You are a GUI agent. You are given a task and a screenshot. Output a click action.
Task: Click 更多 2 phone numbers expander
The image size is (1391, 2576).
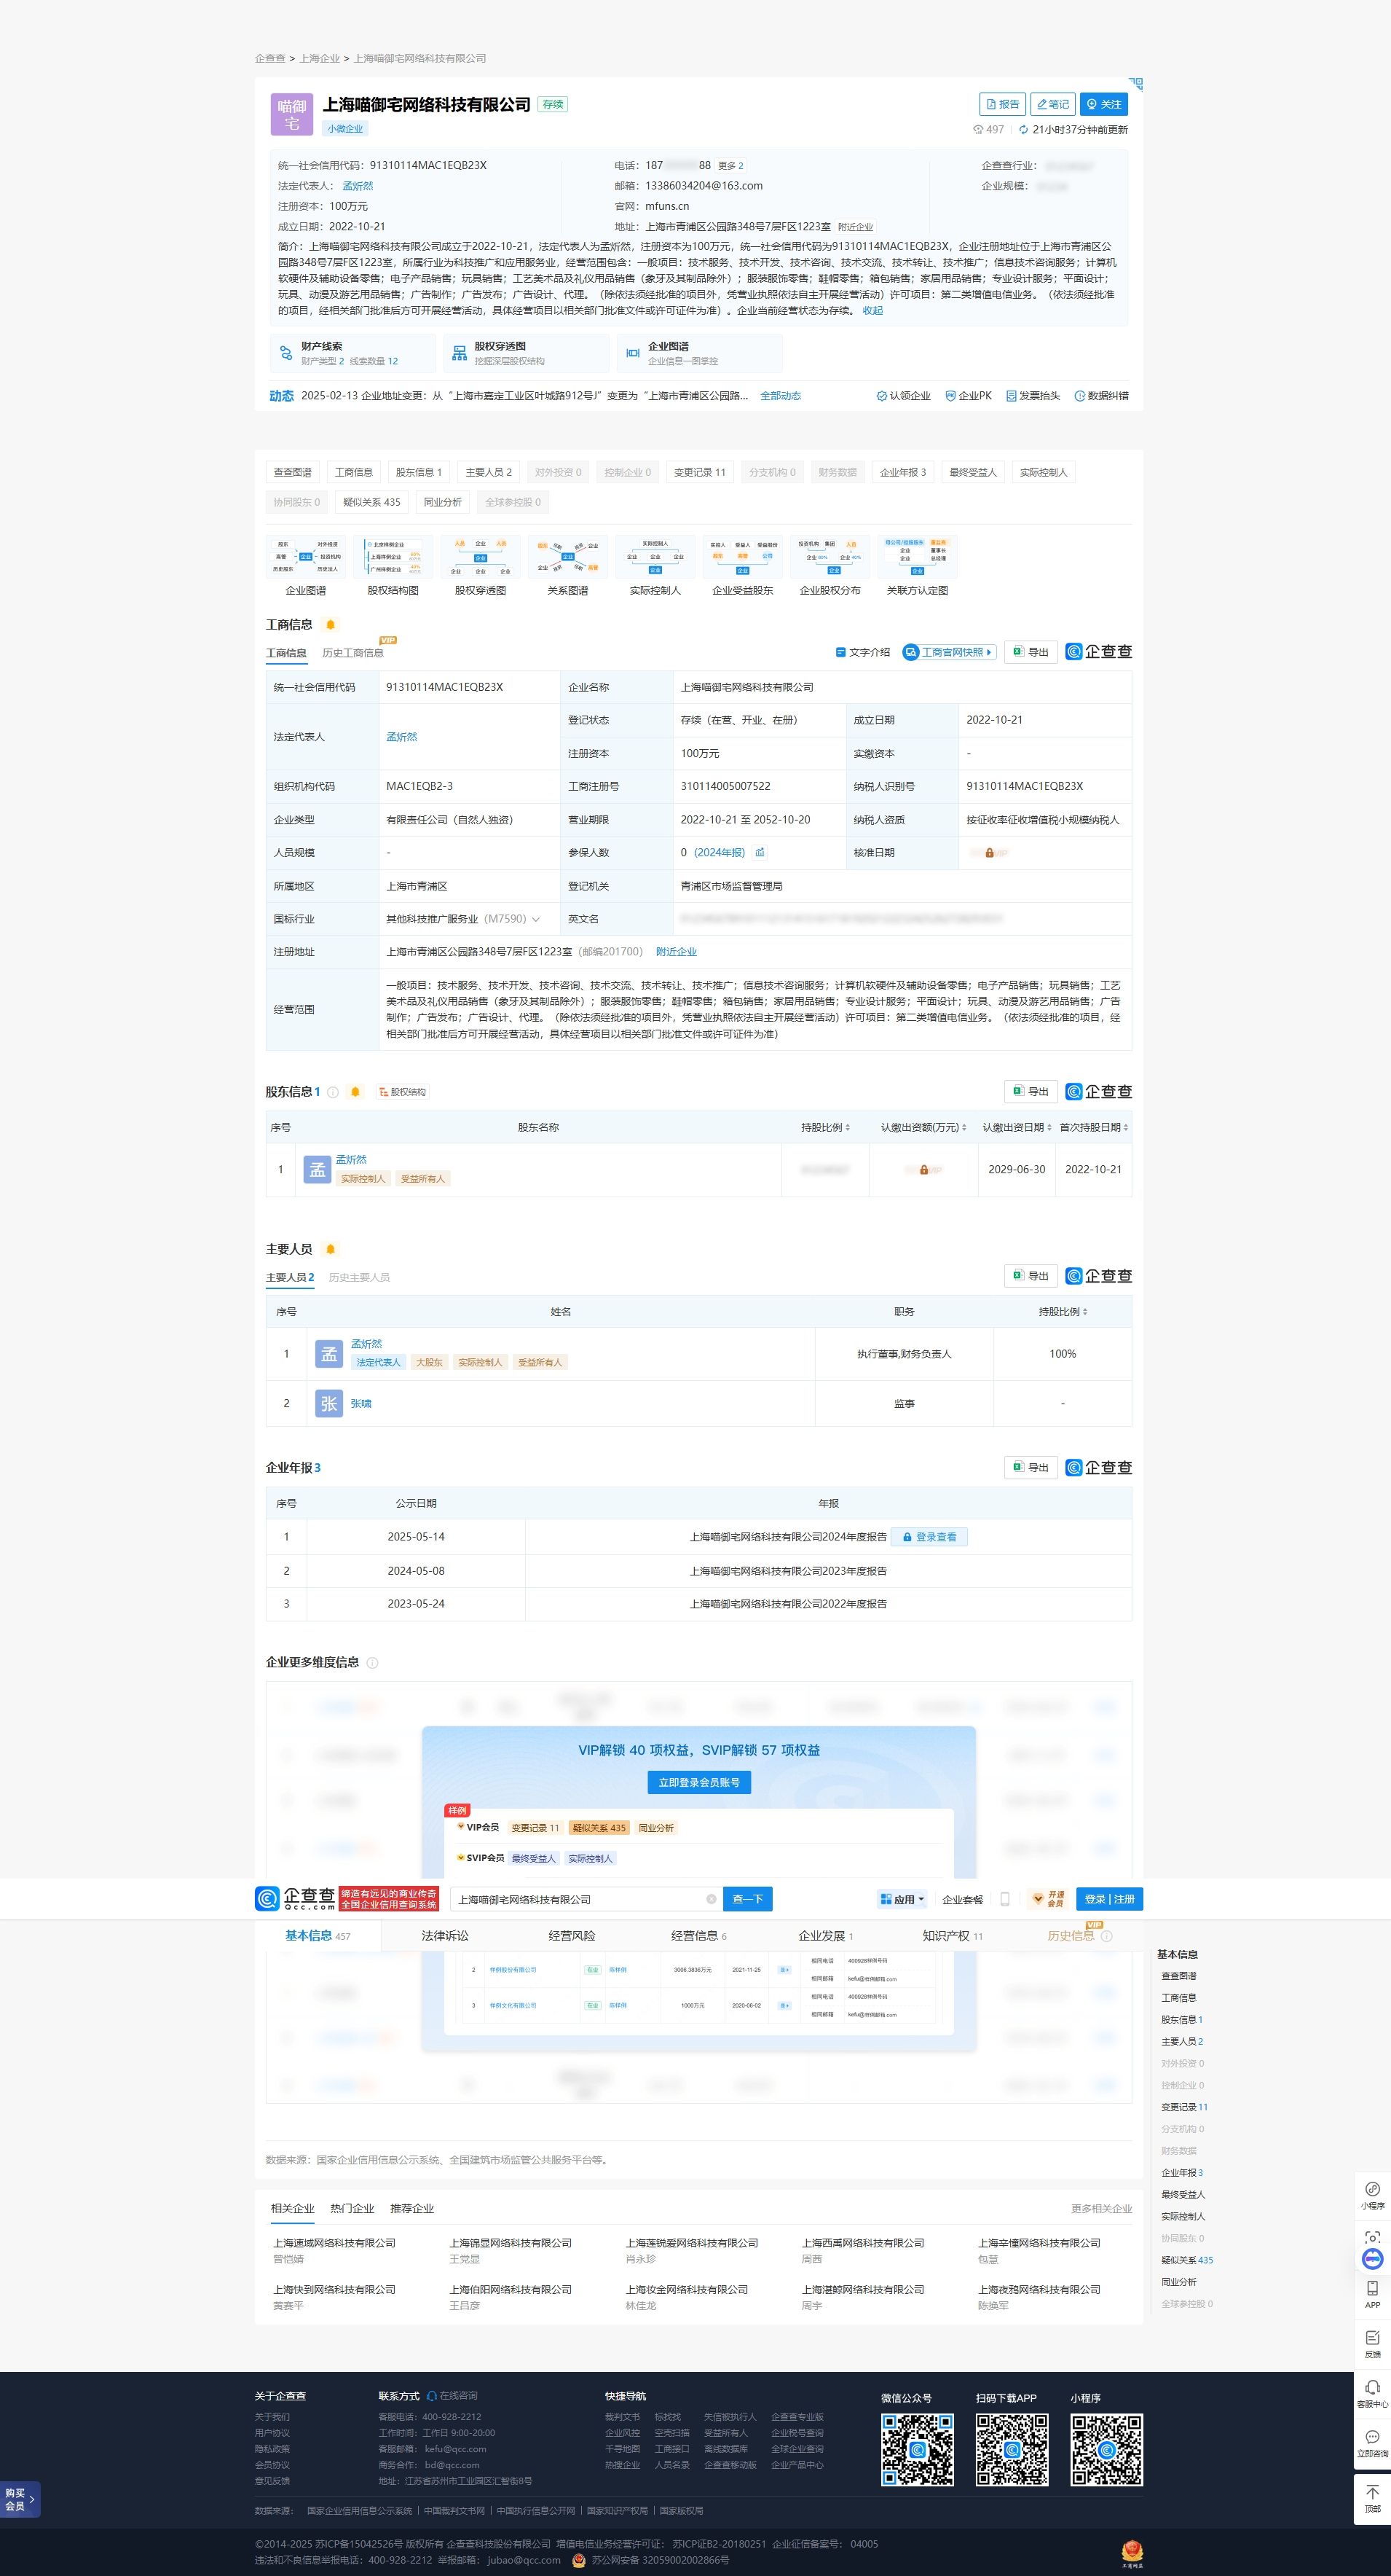(730, 166)
